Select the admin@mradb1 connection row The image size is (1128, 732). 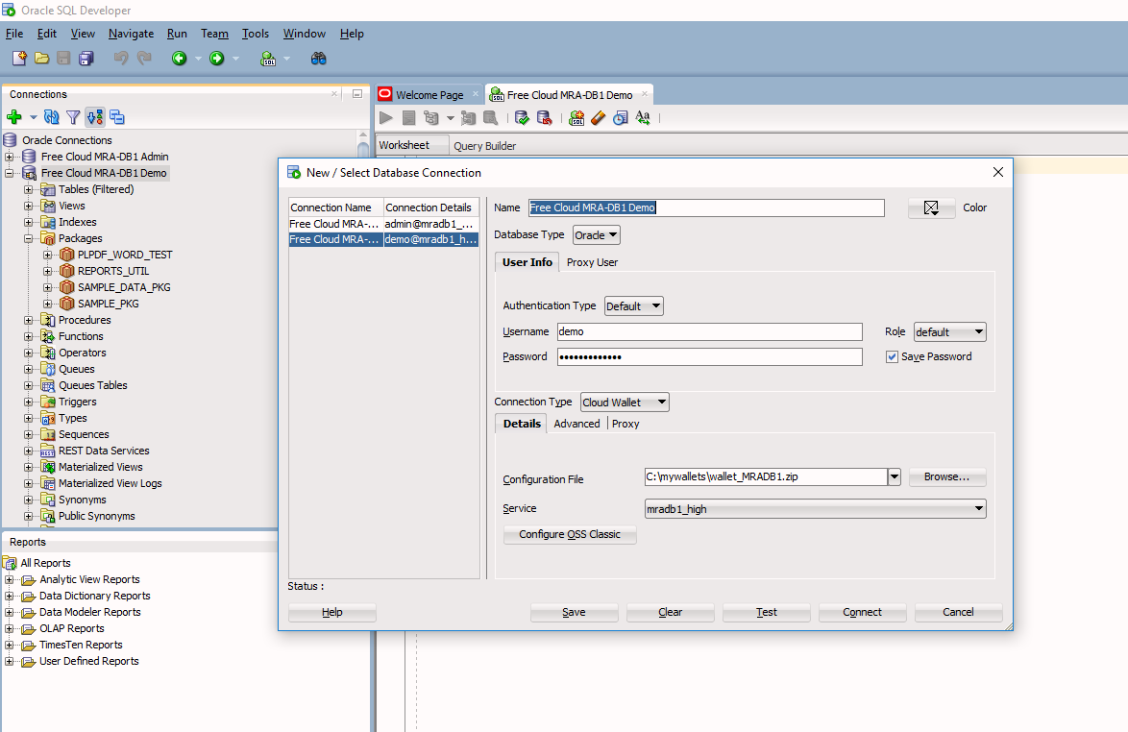pos(383,224)
